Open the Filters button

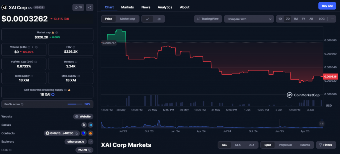click(x=326, y=145)
